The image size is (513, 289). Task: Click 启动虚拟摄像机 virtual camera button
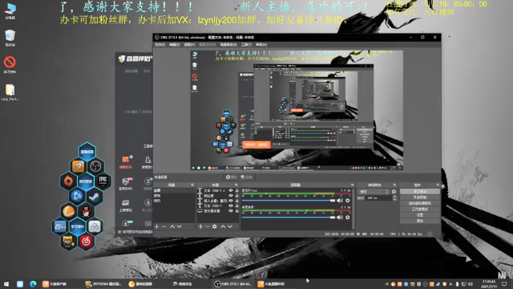coord(420,203)
